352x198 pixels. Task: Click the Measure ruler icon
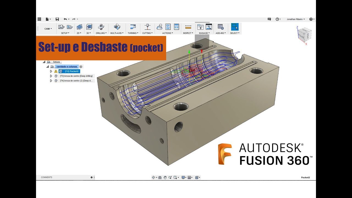pos(188,27)
